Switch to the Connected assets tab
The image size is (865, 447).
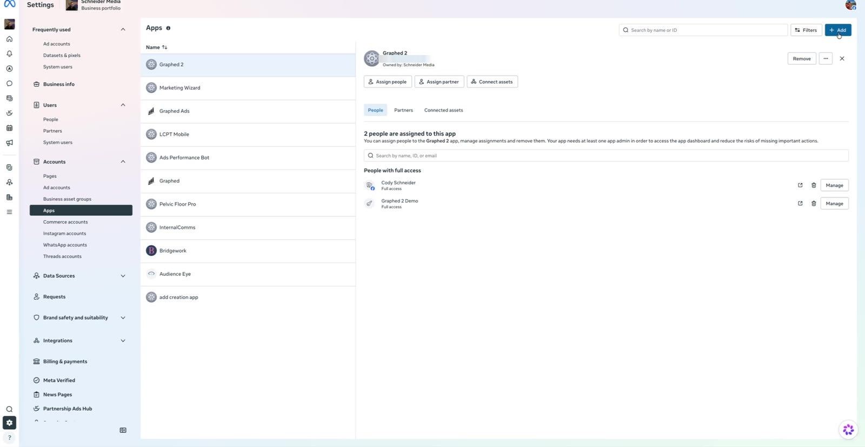coord(443,110)
